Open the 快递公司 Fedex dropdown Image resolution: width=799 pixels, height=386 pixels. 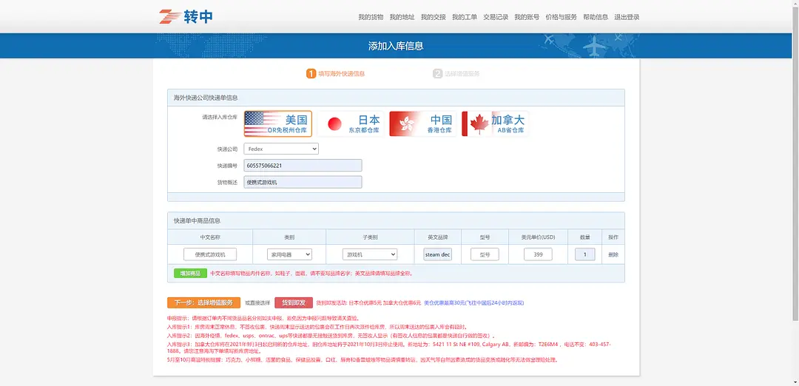[x=281, y=149]
